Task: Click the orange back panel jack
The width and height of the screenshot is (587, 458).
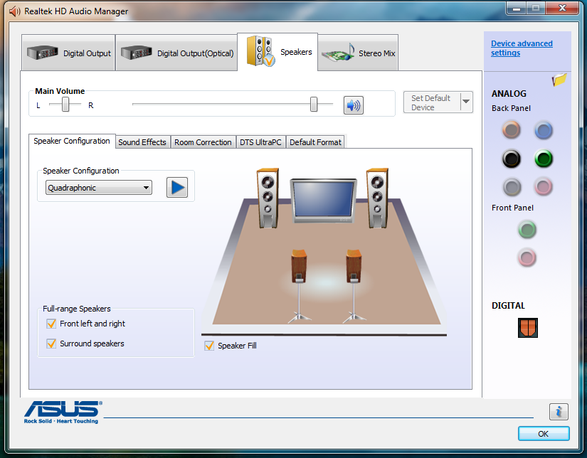Action: pos(511,130)
